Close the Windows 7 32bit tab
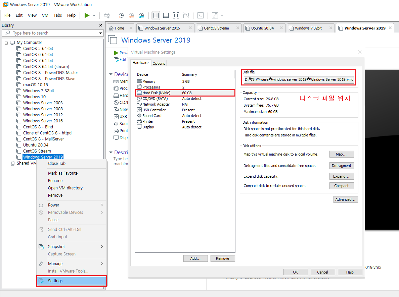This screenshot has width=399, height=297. 330,28
